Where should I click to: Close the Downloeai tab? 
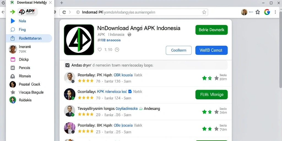(50, 2)
